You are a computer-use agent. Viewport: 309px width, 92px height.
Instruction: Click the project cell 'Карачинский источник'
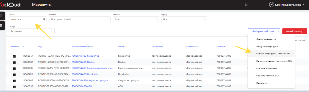[131, 68]
